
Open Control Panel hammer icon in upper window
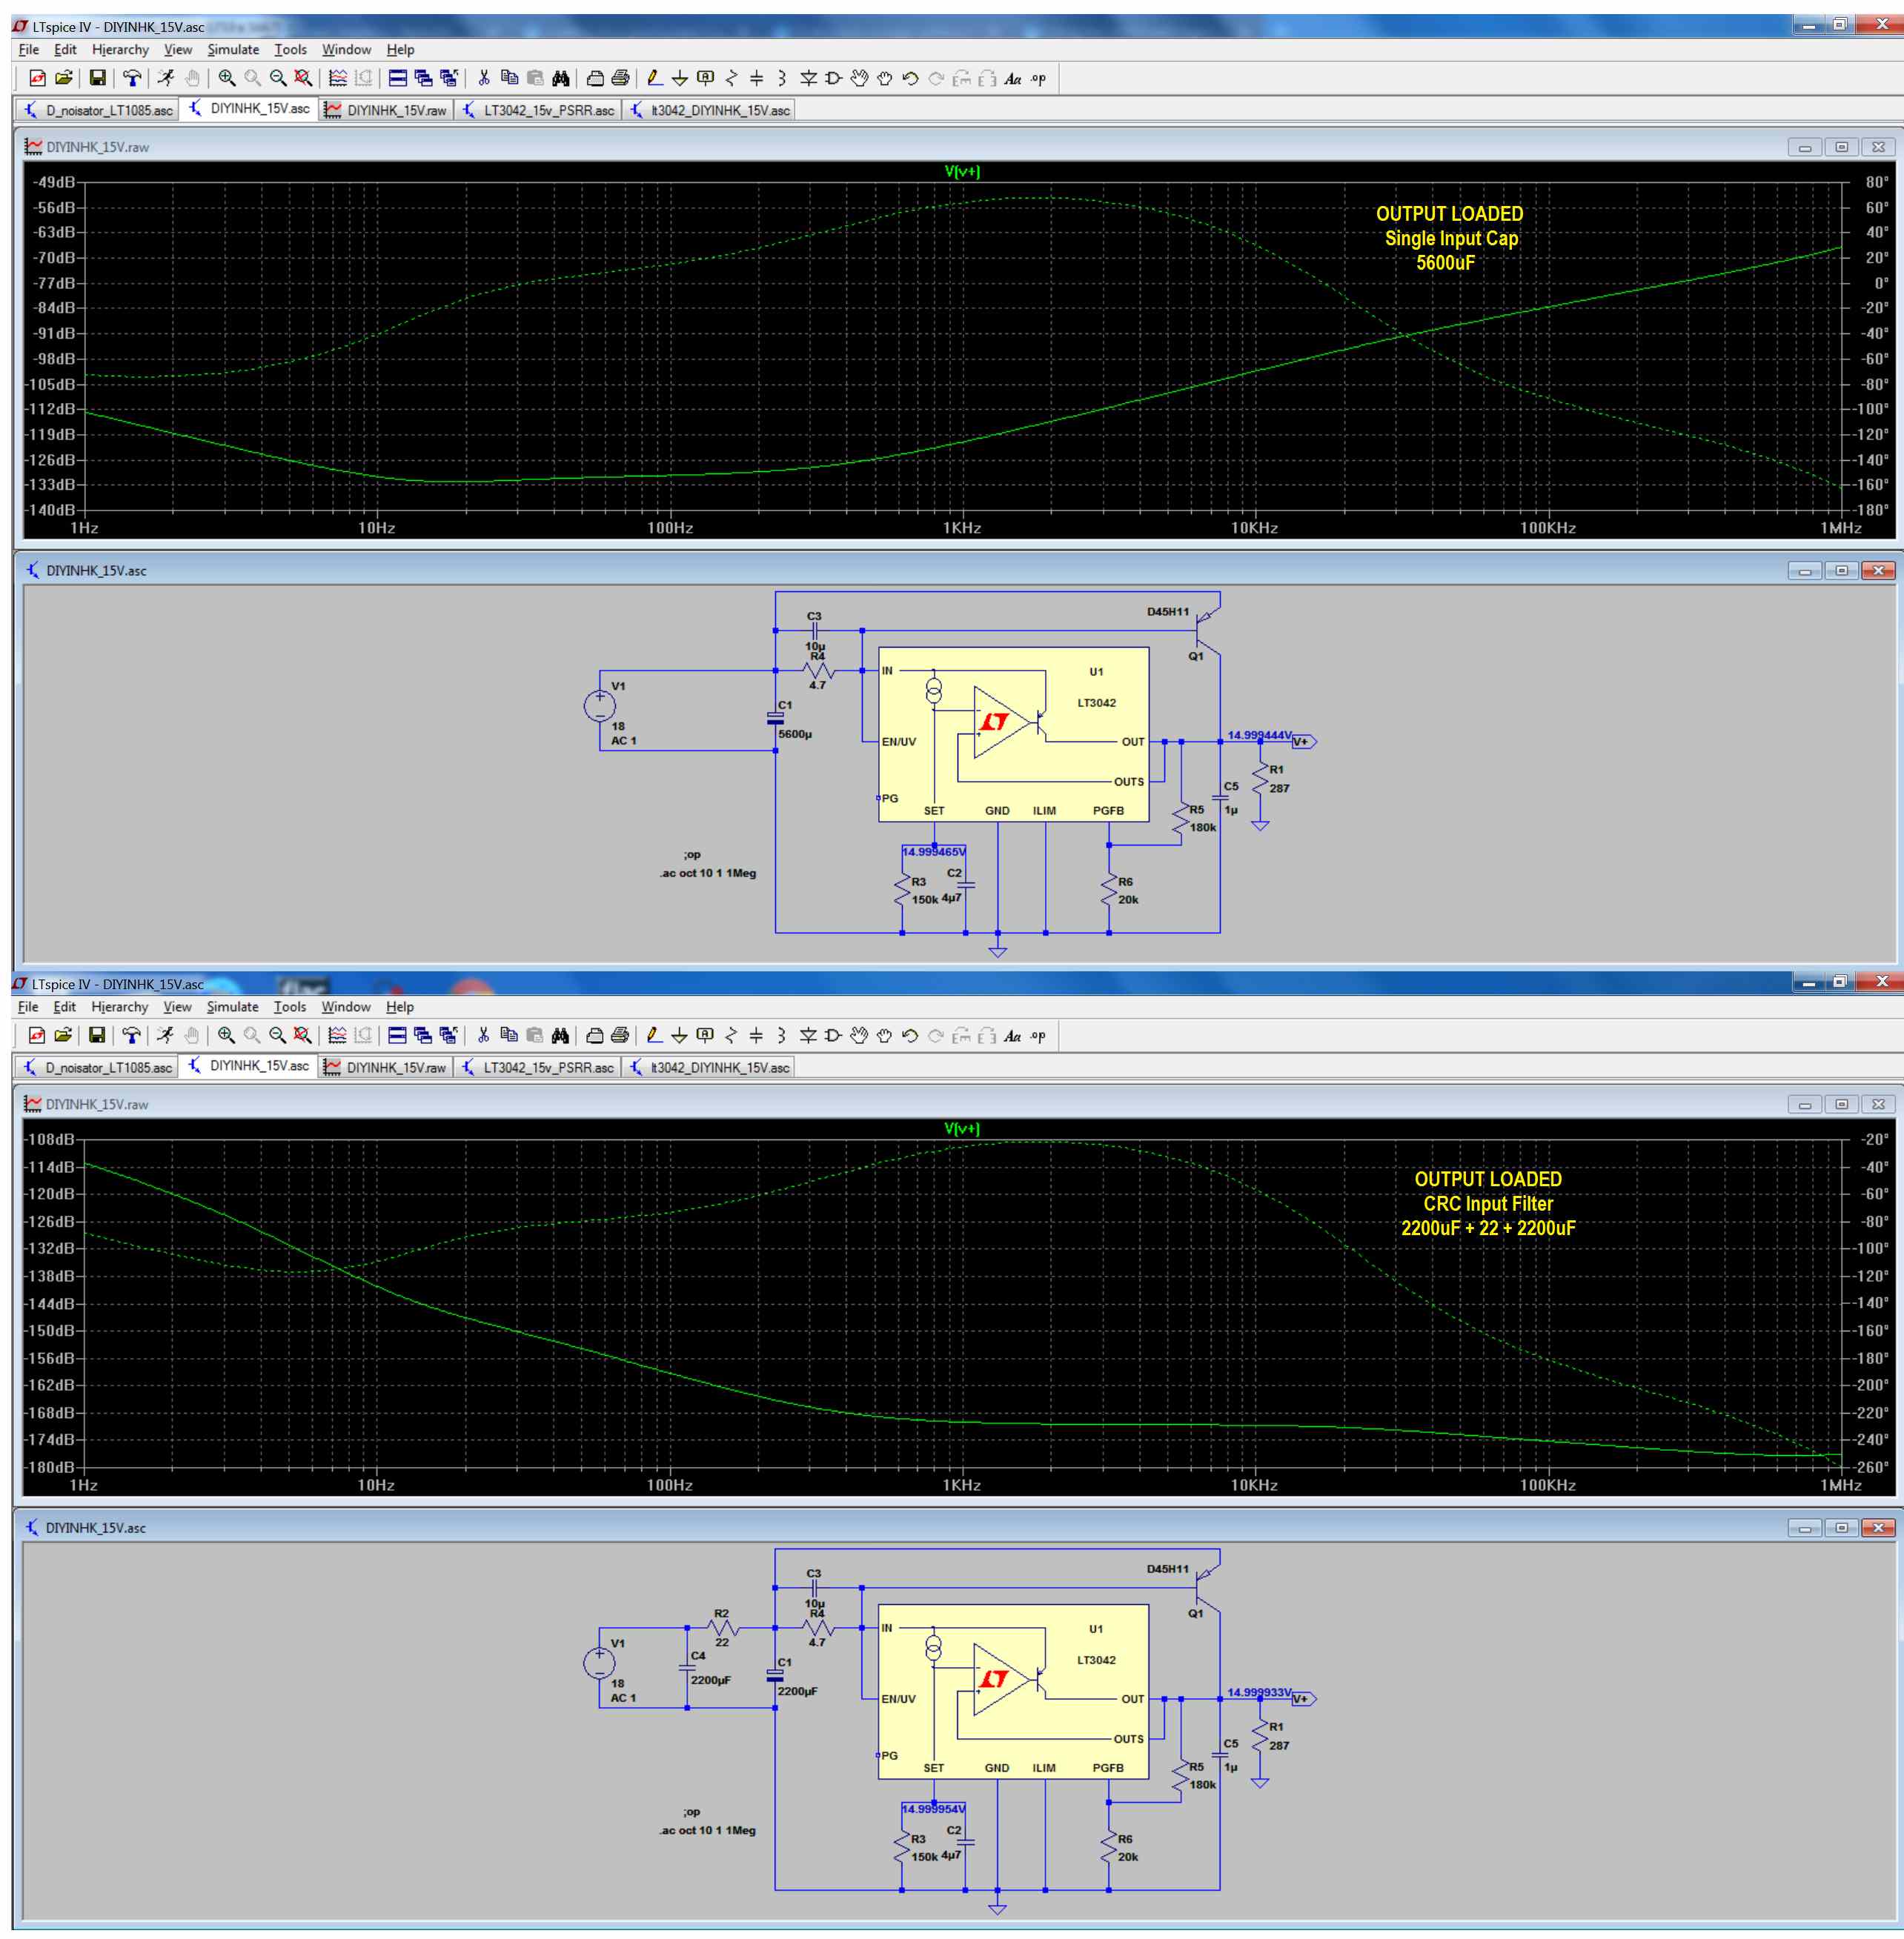(131, 78)
